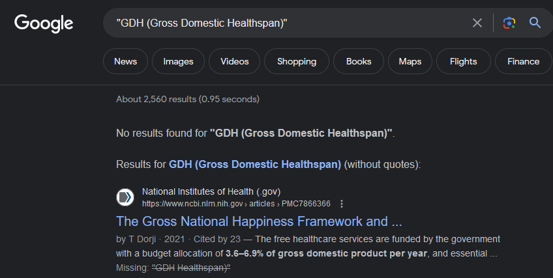The width and height of the screenshot is (553, 278).
Task: Open the Finance filter
Action: coord(524,61)
